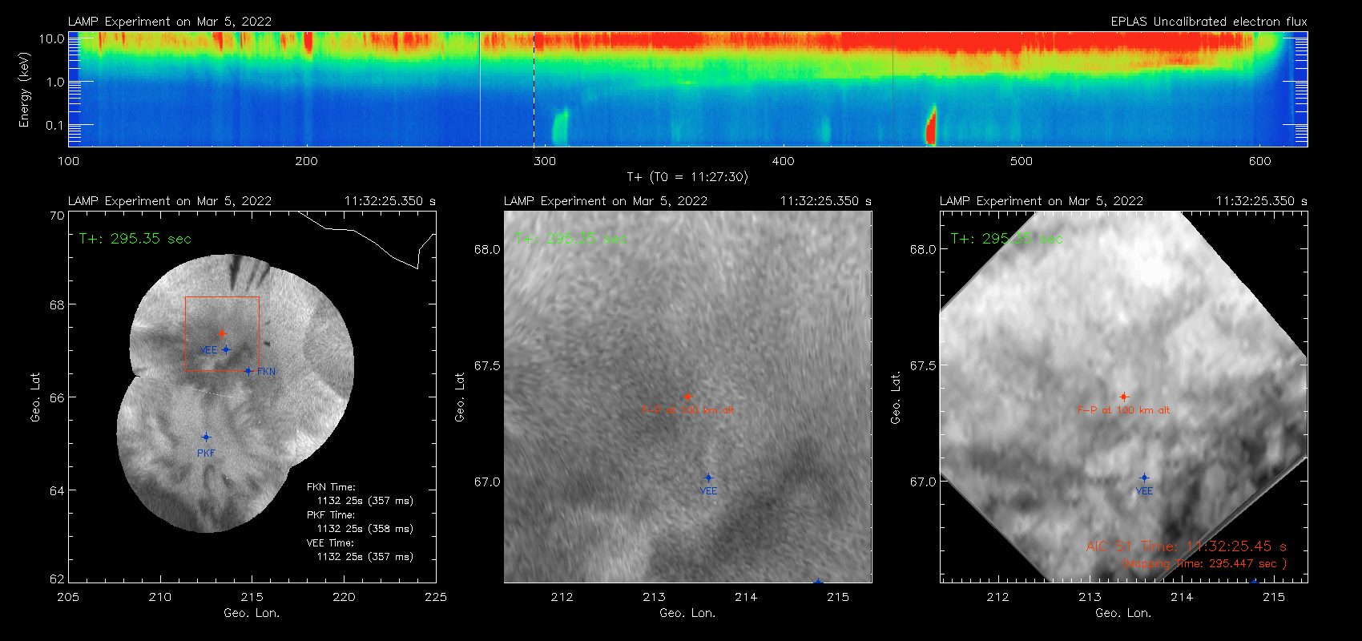Screen dimensions: 1362x641
Task: Click the 'Energy (keV)' axis label
Action: (x=24, y=90)
